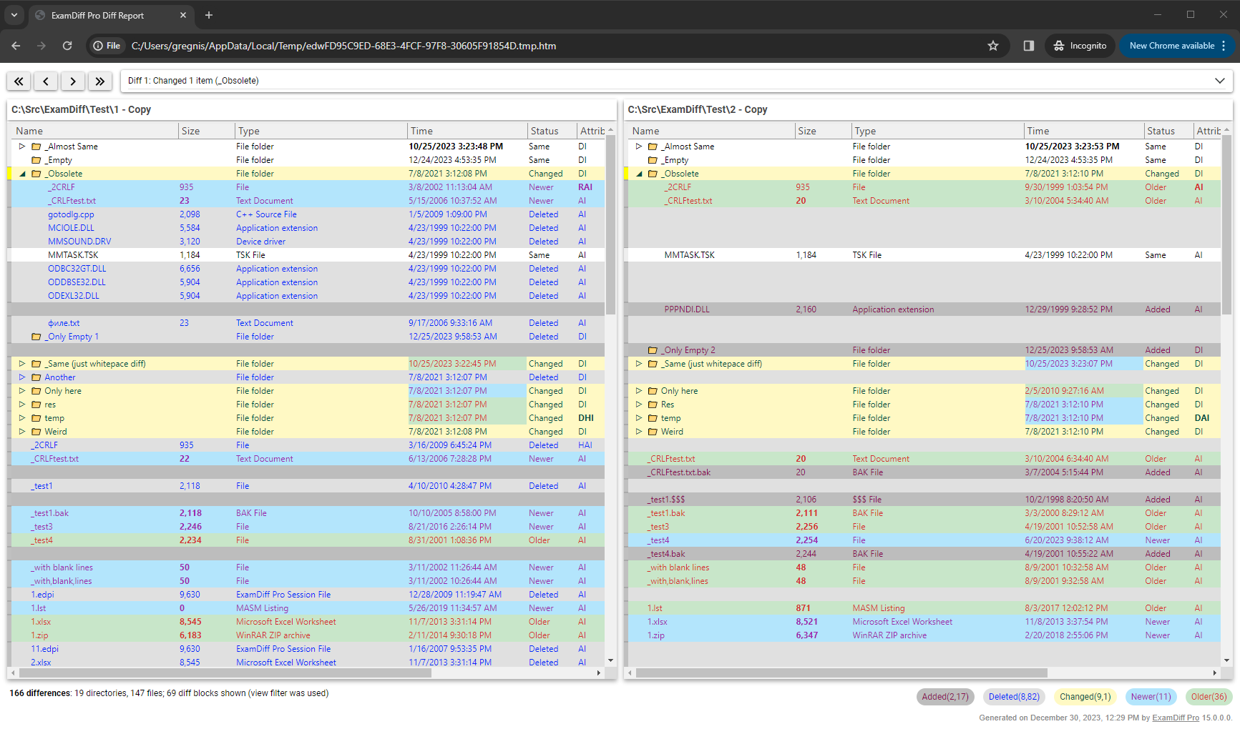Go to next diff arrow
The width and height of the screenshot is (1240, 729).
[x=73, y=81]
